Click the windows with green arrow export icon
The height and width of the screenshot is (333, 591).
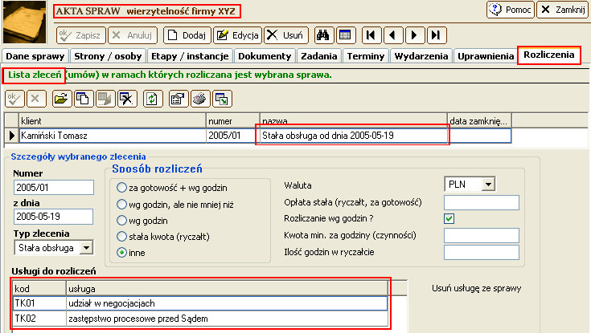(x=222, y=99)
